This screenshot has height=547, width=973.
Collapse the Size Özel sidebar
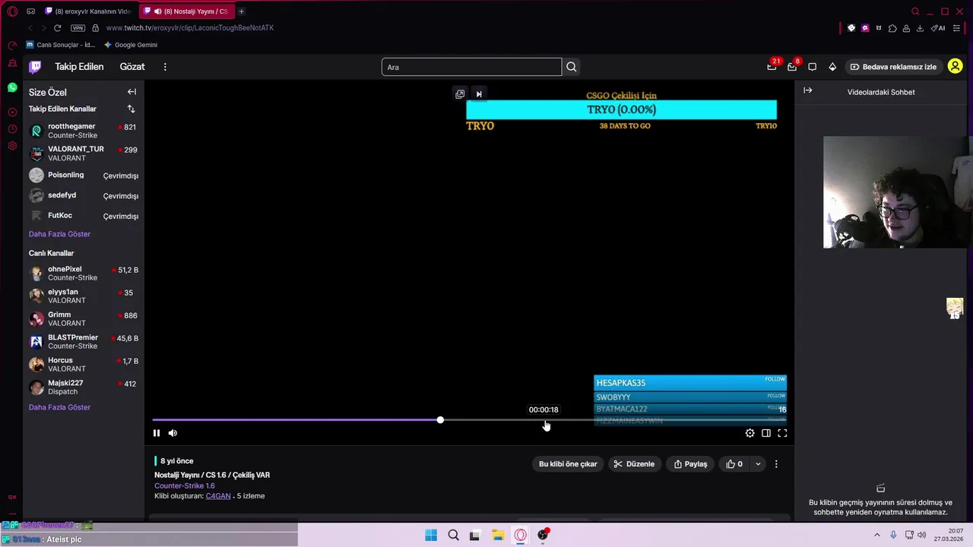(132, 92)
